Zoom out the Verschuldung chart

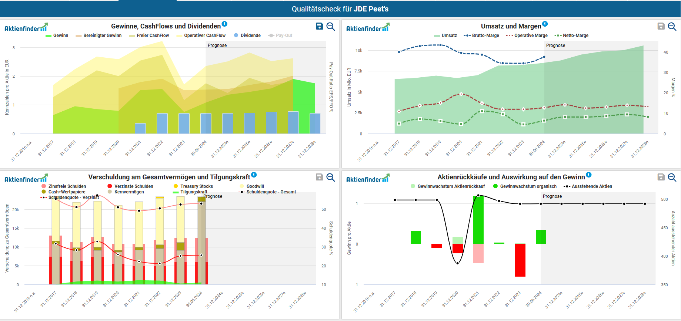tap(331, 177)
